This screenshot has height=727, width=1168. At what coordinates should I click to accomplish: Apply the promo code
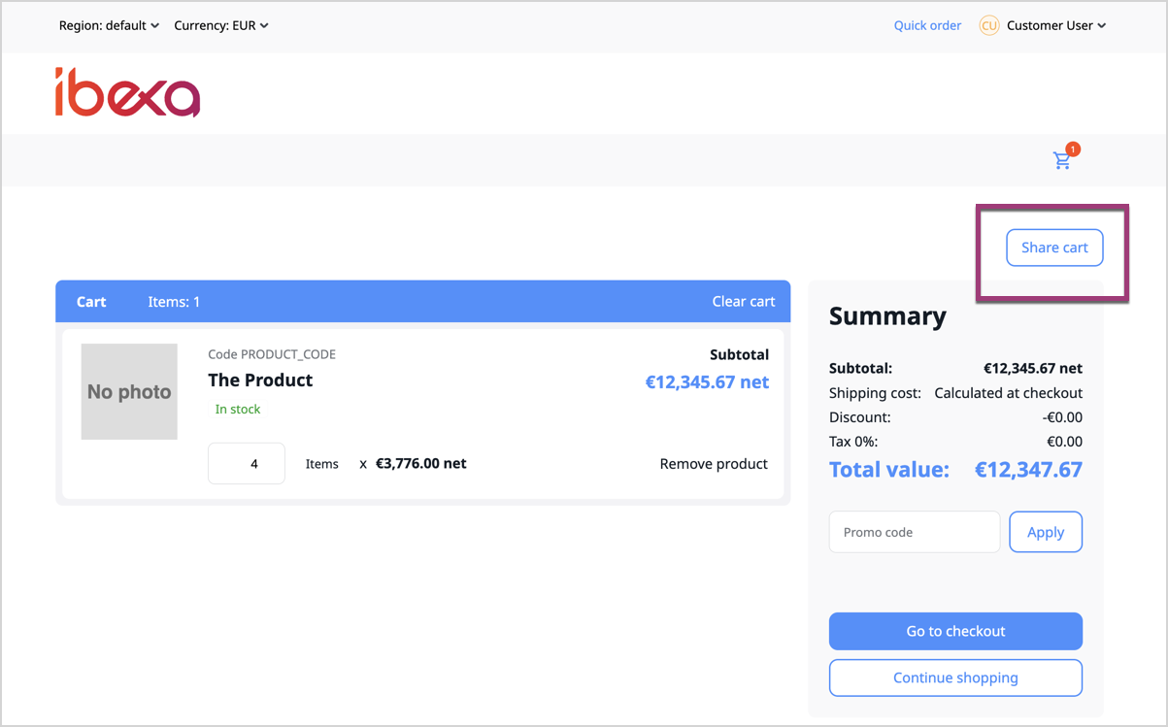click(x=1045, y=532)
